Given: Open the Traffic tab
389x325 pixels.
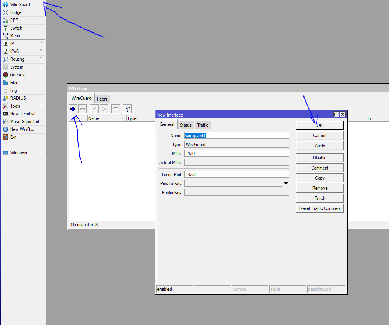Looking at the screenshot, I should point(202,125).
